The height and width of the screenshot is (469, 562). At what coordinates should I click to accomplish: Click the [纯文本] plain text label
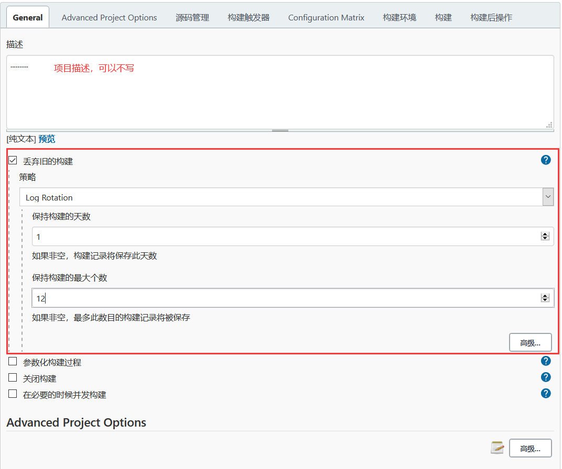pos(21,139)
